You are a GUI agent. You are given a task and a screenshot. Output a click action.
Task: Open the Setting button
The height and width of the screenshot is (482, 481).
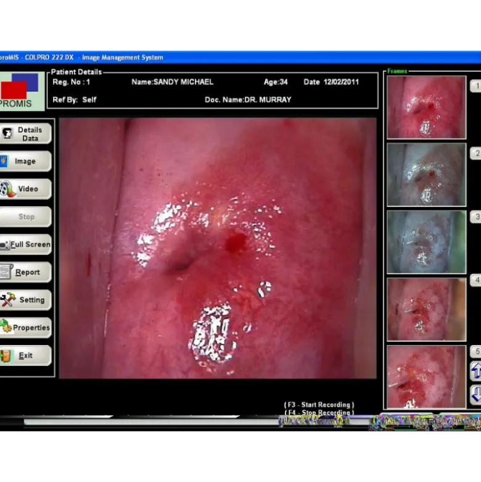pyautogui.click(x=25, y=300)
